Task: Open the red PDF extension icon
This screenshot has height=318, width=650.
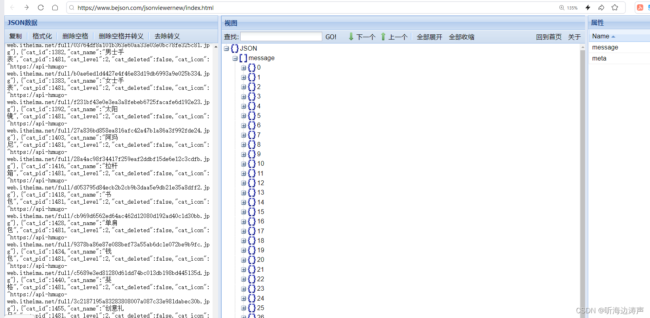Action: [640, 8]
